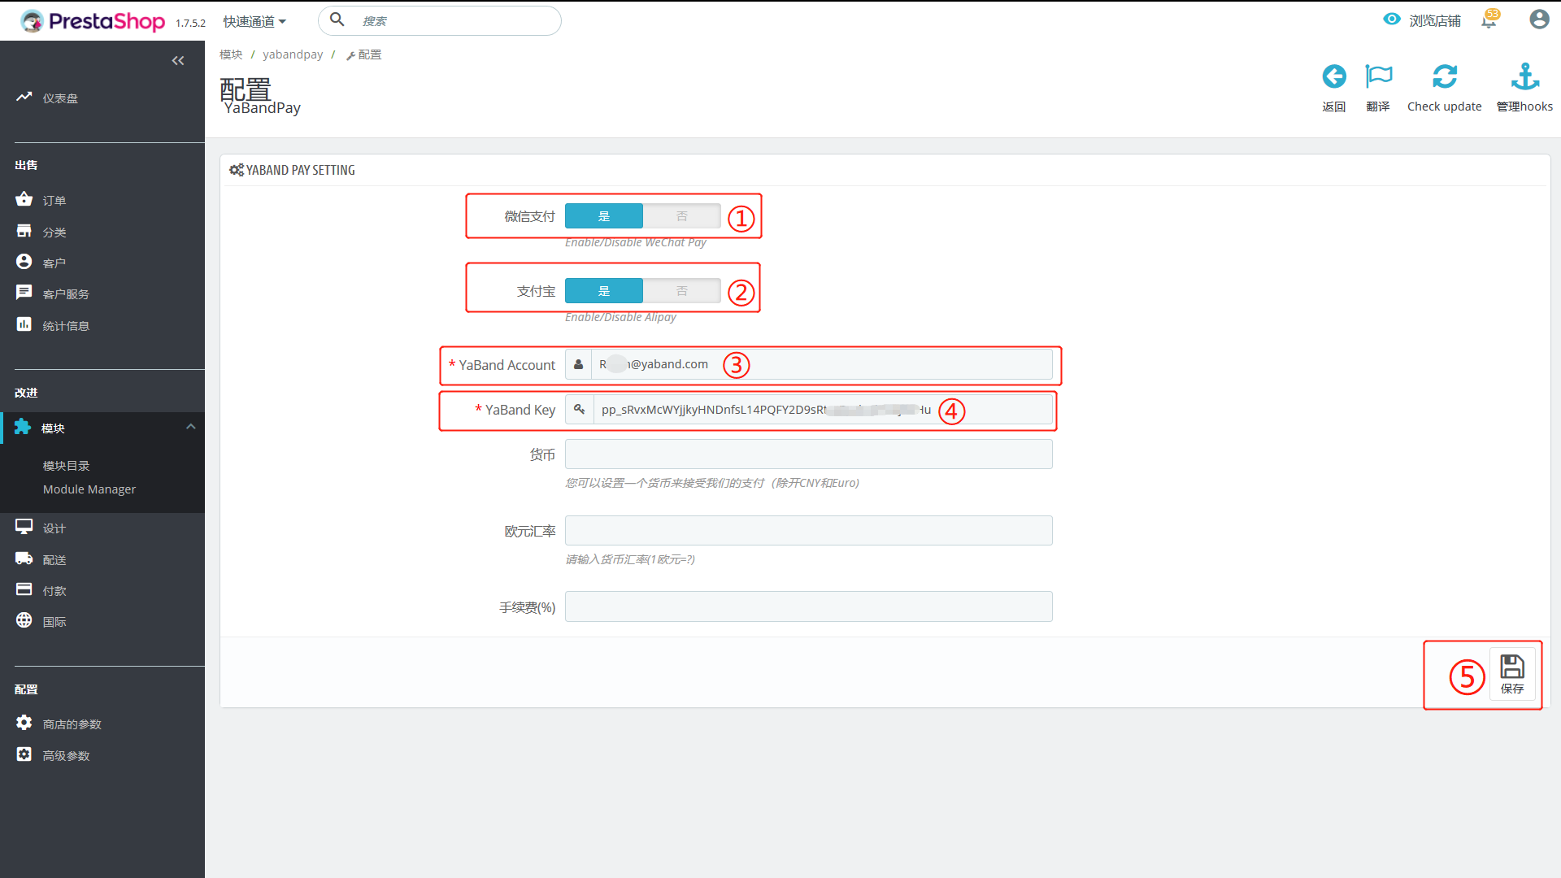Click yabandpay breadcrumb link
Viewport: 1561px width, 878px height.
tap(293, 54)
